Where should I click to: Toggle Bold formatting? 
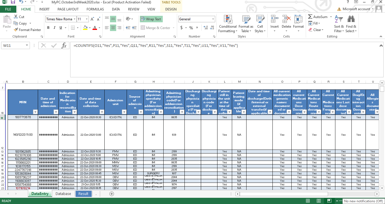point(48,28)
